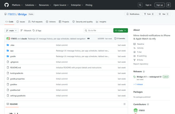View the 2 Tags link
Image resolution: width=175 pixels, height=114 pixels.
(37, 30)
